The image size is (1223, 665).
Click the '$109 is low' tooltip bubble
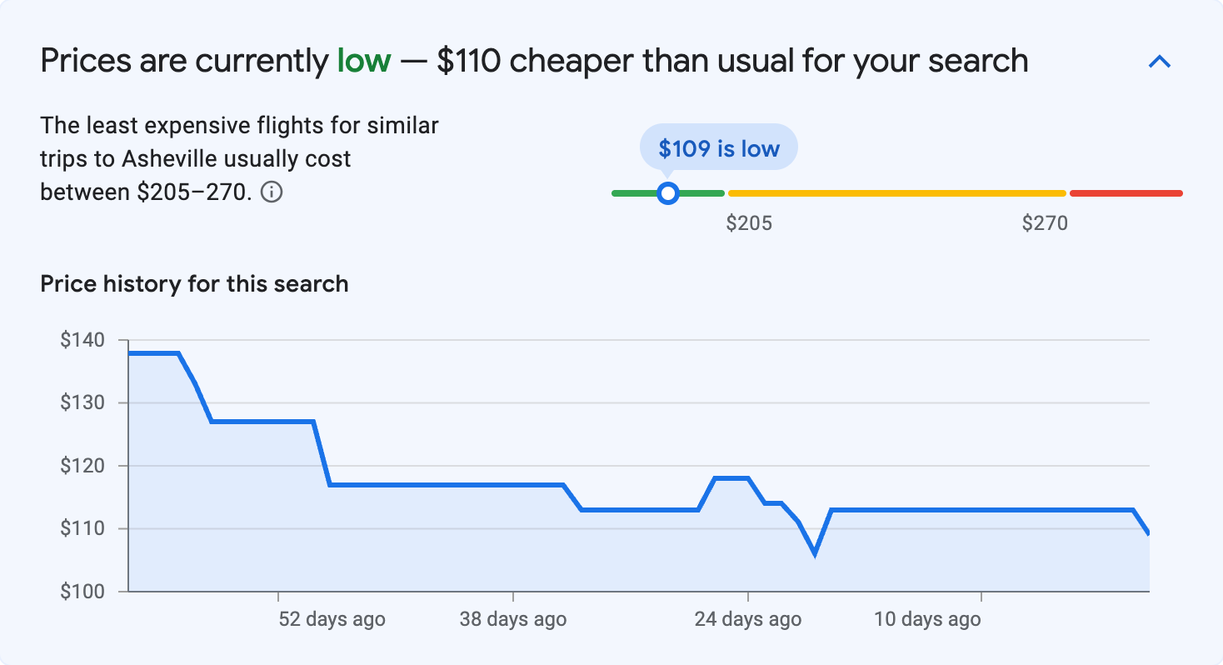tap(717, 147)
